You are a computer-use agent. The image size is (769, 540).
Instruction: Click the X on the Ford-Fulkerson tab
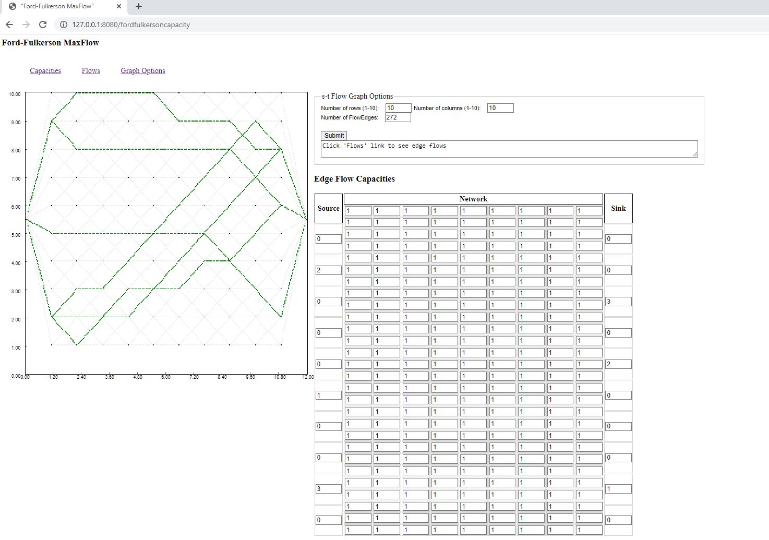[x=119, y=7]
